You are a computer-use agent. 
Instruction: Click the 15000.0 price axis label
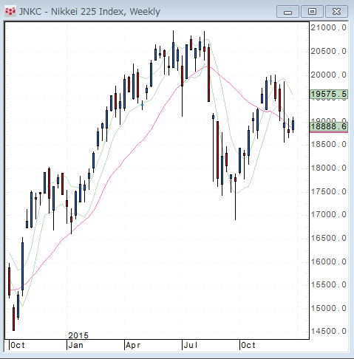328,308
